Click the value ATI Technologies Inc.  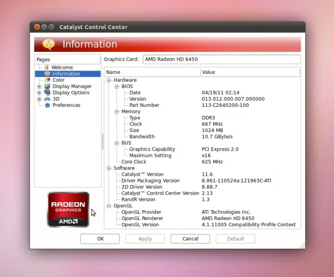[x=226, y=212]
